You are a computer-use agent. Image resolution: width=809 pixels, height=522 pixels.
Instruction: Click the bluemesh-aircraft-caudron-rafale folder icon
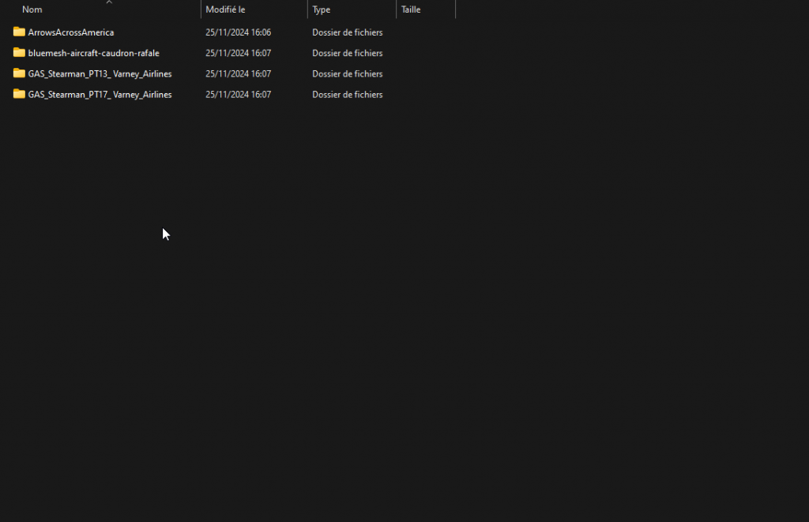(x=19, y=53)
